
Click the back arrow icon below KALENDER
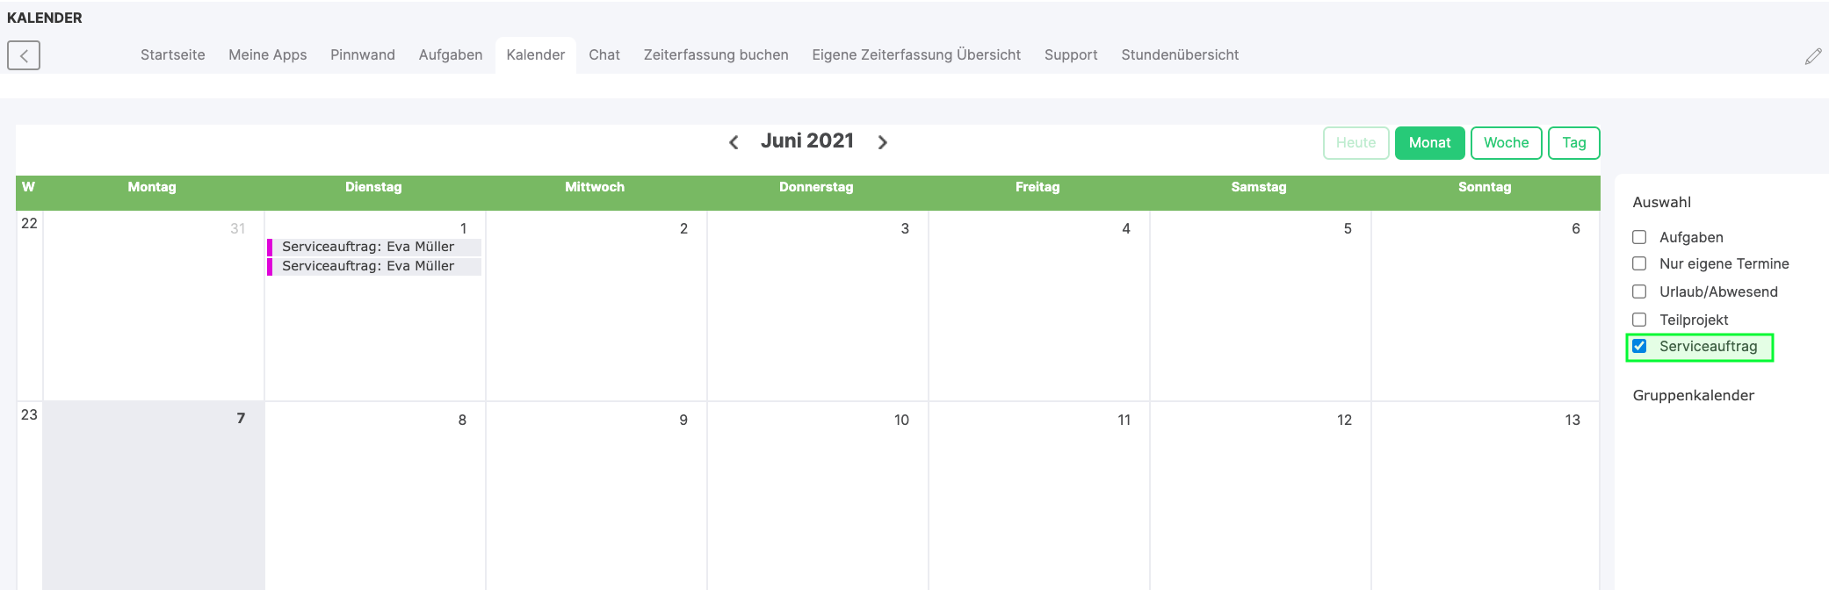click(x=24, y=55)
